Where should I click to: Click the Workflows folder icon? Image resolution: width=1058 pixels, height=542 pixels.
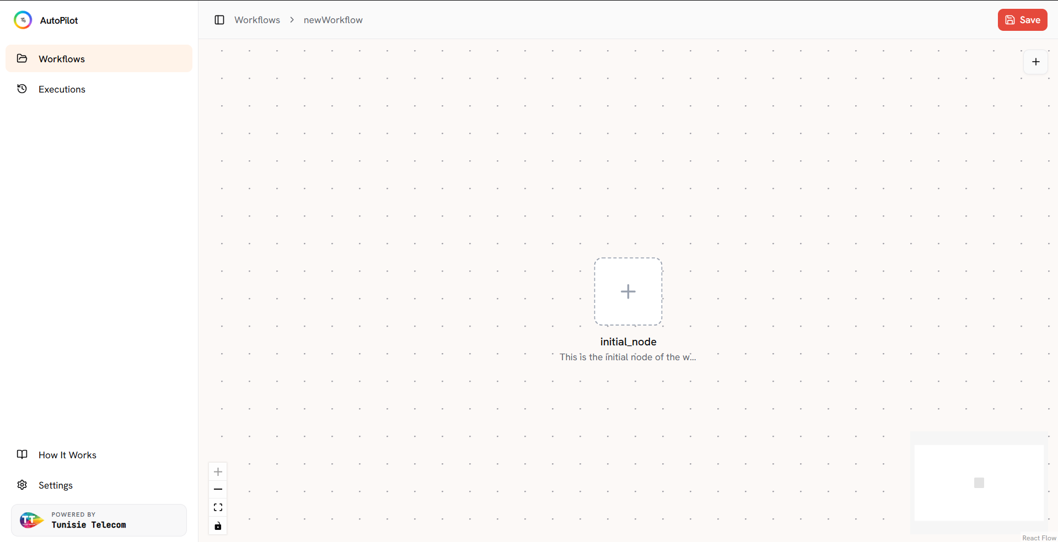click(x=22, y=58)
